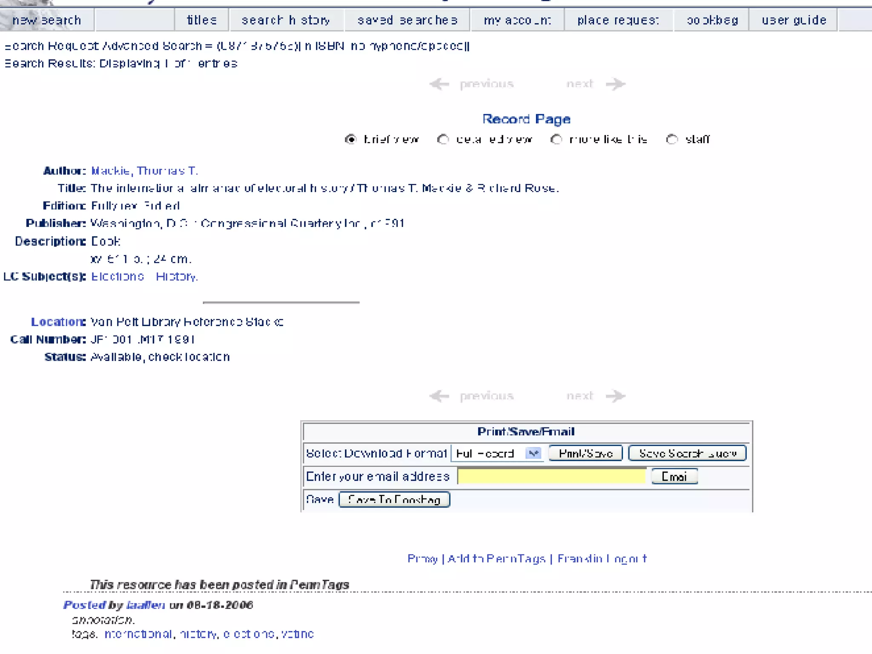Open the search history tab
The height and width of the screenshot is (654, 872).
(286, 20)
